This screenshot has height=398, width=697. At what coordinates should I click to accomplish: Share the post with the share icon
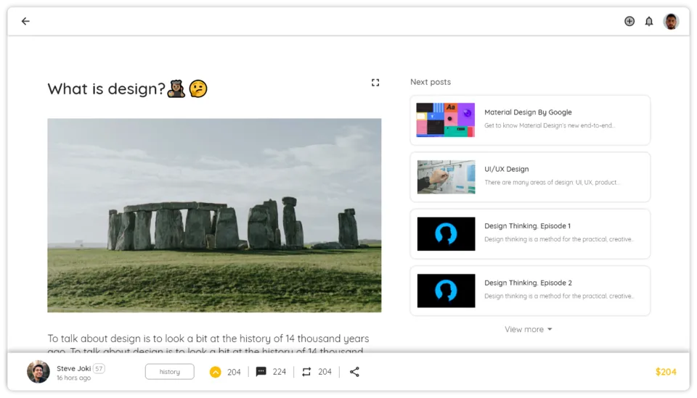[x=354, y=372]
